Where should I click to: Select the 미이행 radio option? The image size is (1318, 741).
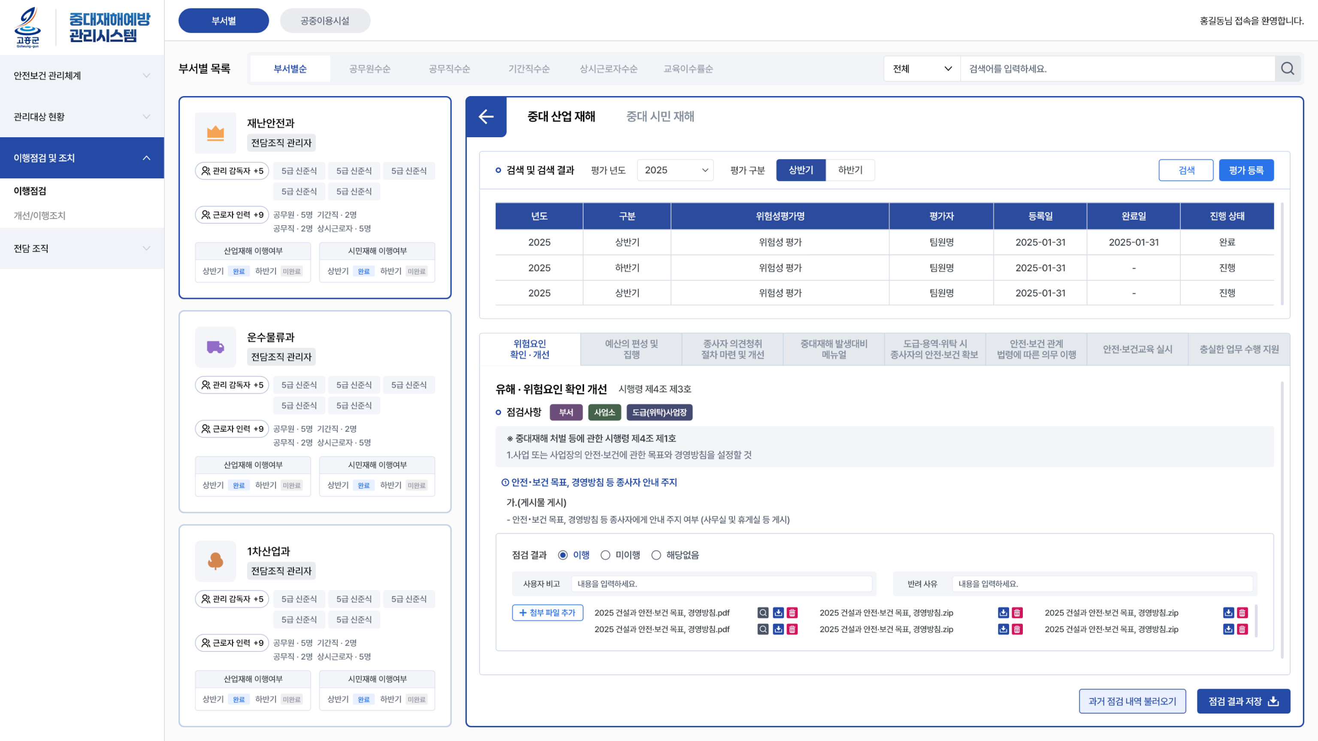click(x=605, y=555)
